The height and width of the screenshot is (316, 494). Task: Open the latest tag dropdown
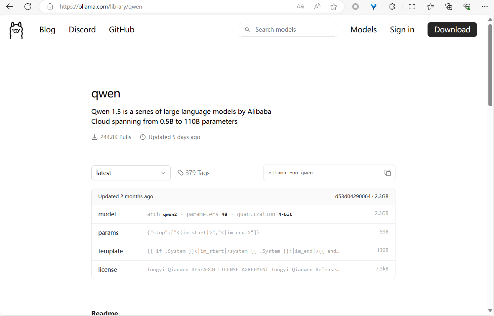pyautogui.click(x=131, y=173)
